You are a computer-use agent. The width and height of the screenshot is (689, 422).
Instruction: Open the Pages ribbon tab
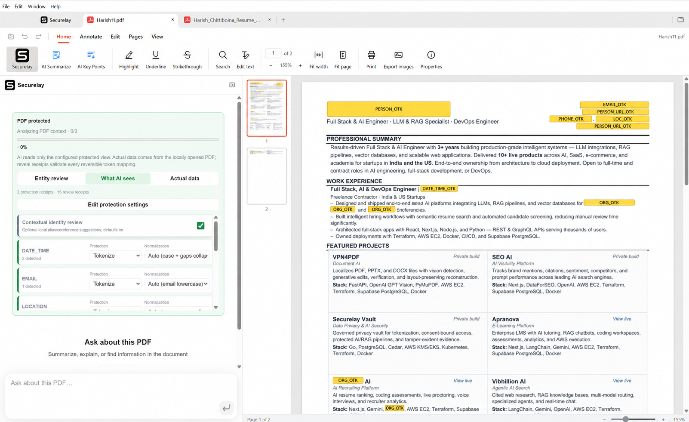135,37
